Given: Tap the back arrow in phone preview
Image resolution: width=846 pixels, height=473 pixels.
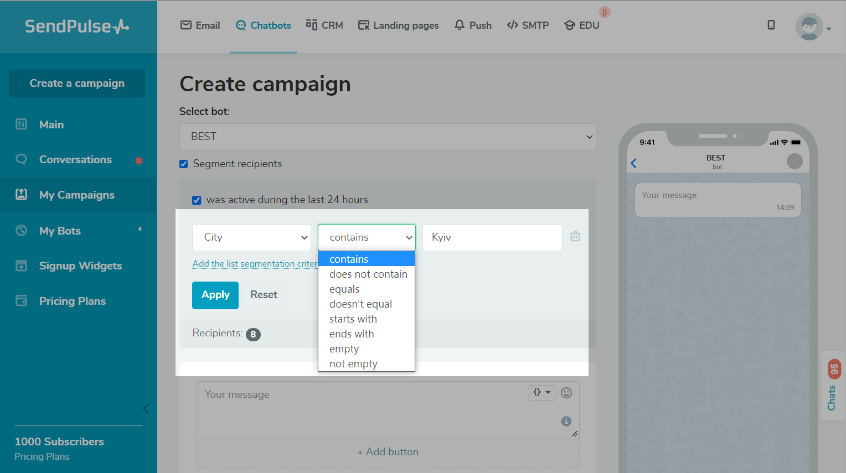Looking at the screenshot, I should [x=634, y=163].
